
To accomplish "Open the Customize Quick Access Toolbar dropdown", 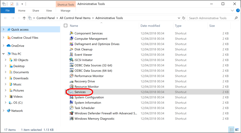I will tap(22, 4).
